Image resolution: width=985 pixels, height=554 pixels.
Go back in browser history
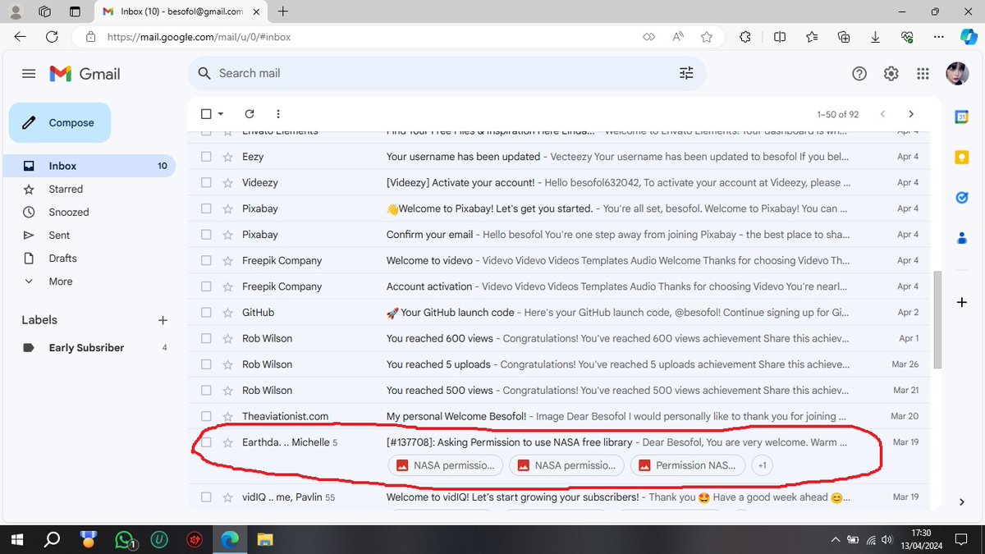click(20, 37)
